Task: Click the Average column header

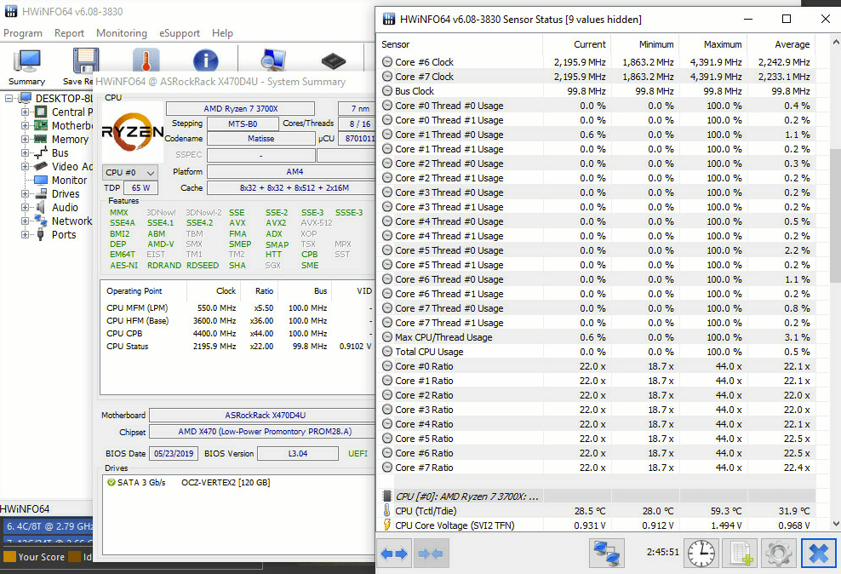Action: (x=781, y=44)
